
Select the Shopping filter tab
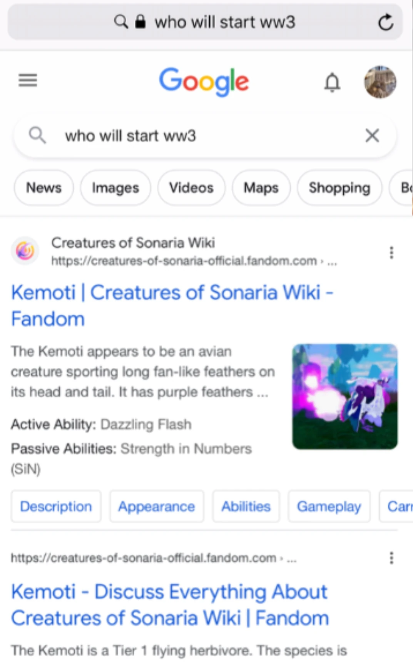339,188
